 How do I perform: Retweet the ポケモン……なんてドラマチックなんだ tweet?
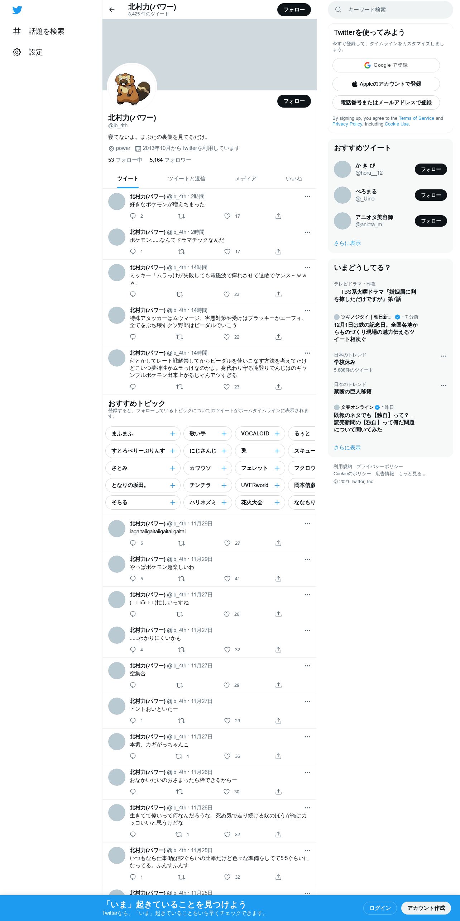[181, 251]
